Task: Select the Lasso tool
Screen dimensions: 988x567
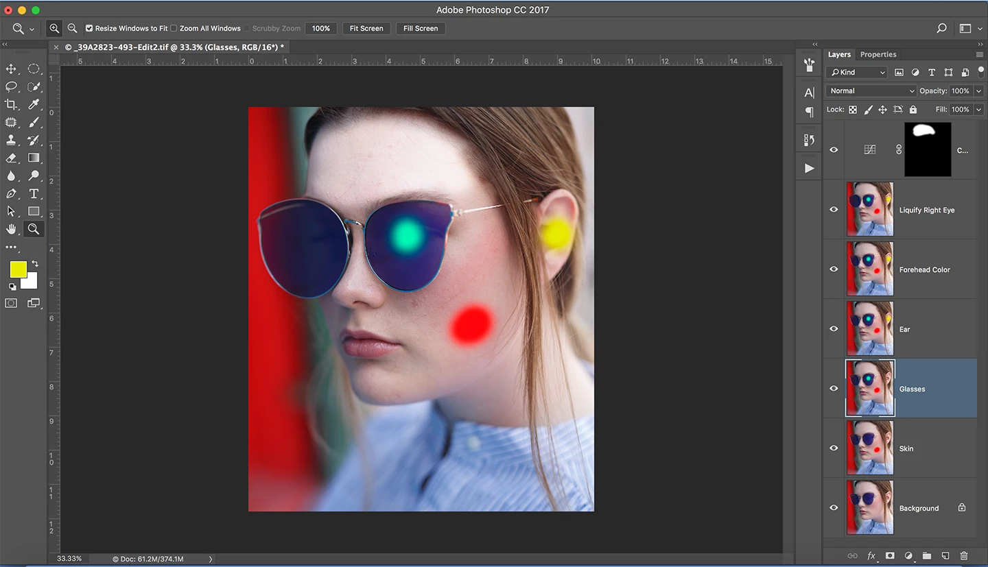Action: coord(11,87)
